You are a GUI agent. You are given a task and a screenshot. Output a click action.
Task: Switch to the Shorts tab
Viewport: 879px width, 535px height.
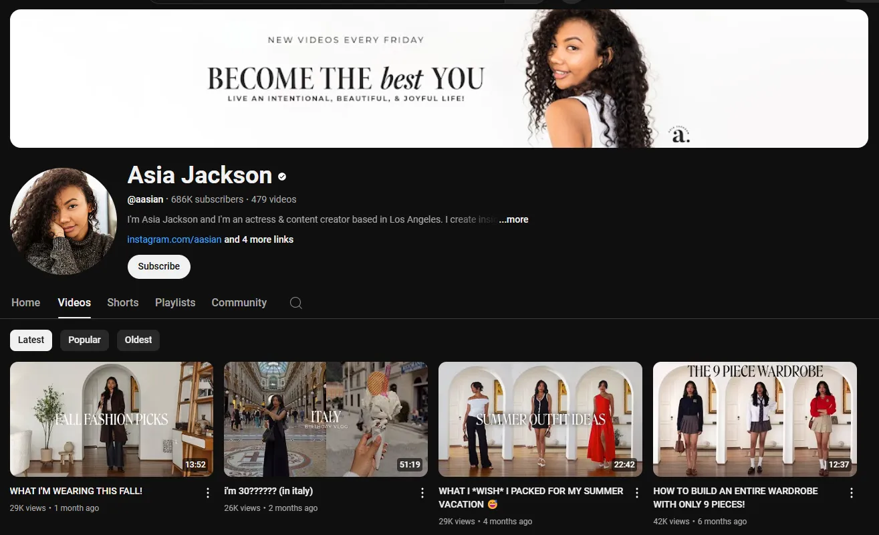point(123,303)
